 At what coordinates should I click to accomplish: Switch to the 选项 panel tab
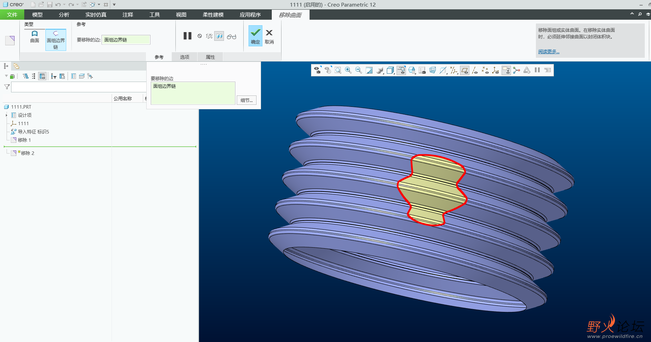pos(184,57)
